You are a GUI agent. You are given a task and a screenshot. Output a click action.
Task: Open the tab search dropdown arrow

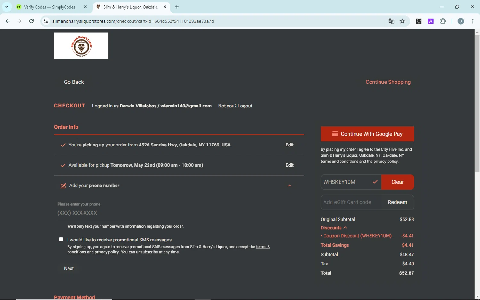pyautogui.click(x=7, y=7)
